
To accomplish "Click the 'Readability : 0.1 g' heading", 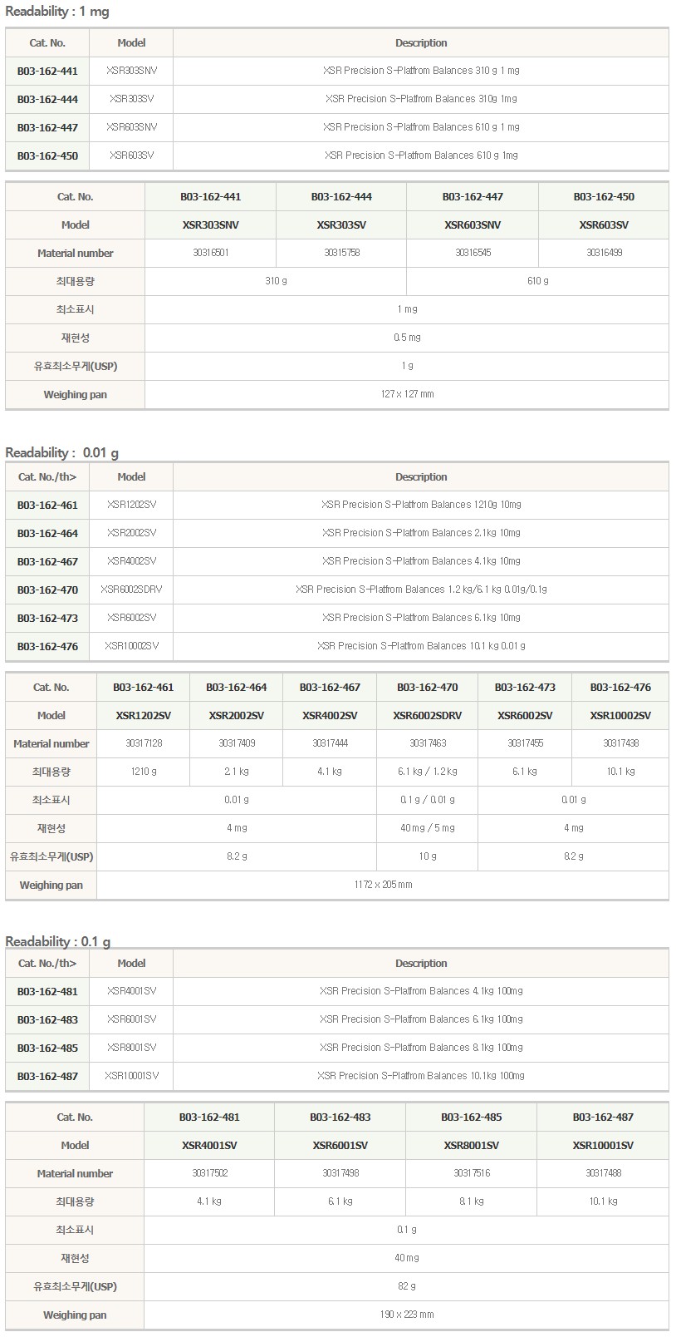I will coord(58,941).
